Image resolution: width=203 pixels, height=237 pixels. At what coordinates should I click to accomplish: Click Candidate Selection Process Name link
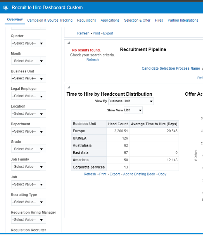(x=171, y=68)
